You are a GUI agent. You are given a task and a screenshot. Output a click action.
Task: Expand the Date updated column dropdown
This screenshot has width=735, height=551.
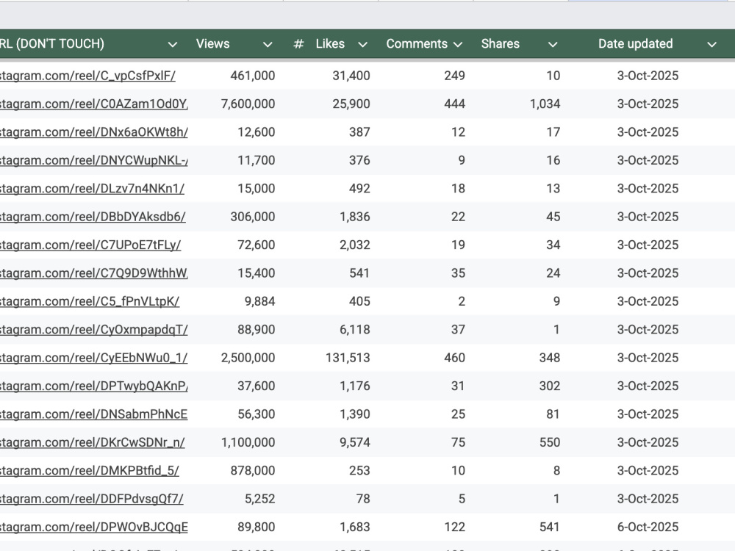pyautogui.click(x=711, y=45)
